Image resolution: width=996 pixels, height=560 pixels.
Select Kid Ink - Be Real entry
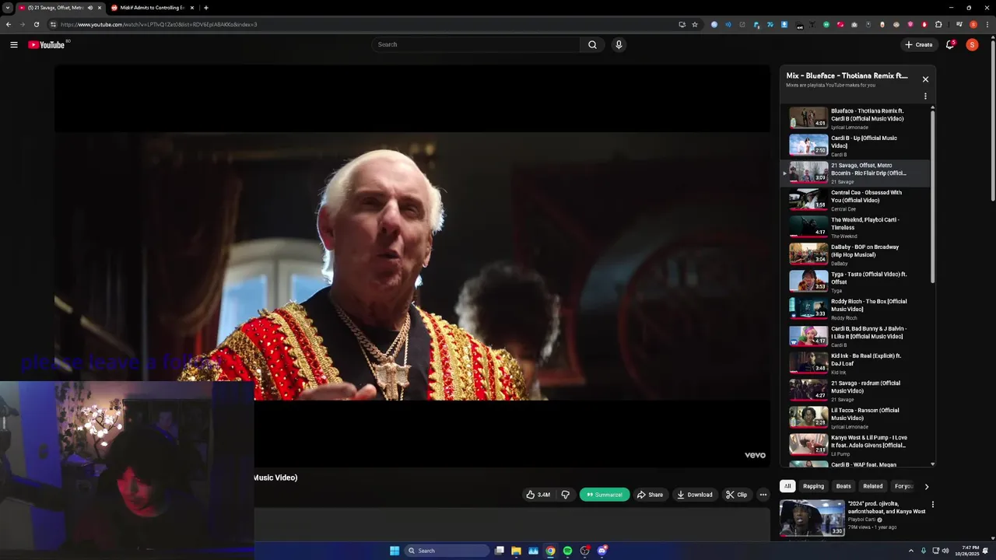point(855,363)
